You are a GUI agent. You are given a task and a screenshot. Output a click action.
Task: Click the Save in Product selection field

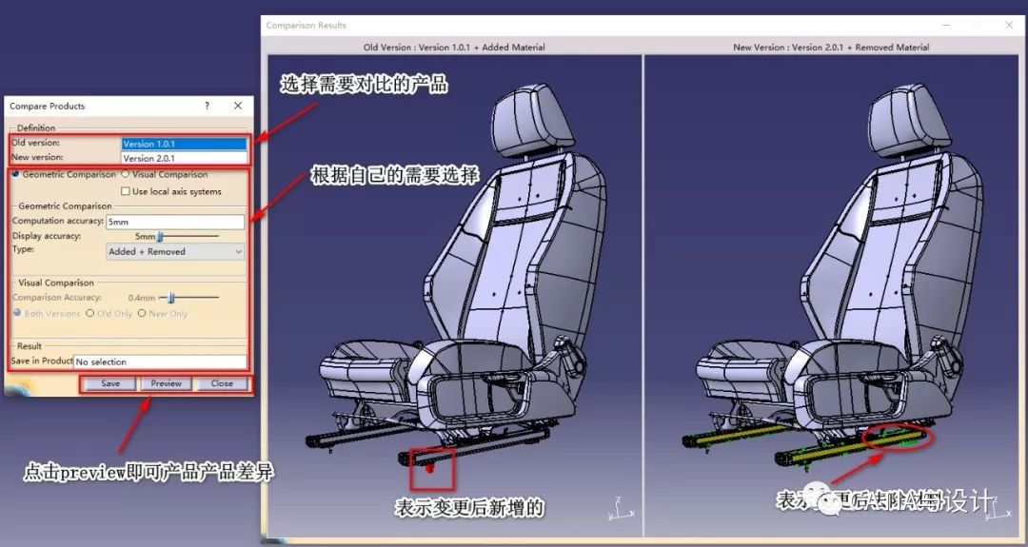(160, 361)
